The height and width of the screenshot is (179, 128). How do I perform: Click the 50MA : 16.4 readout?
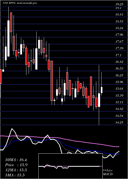point(16,160)
